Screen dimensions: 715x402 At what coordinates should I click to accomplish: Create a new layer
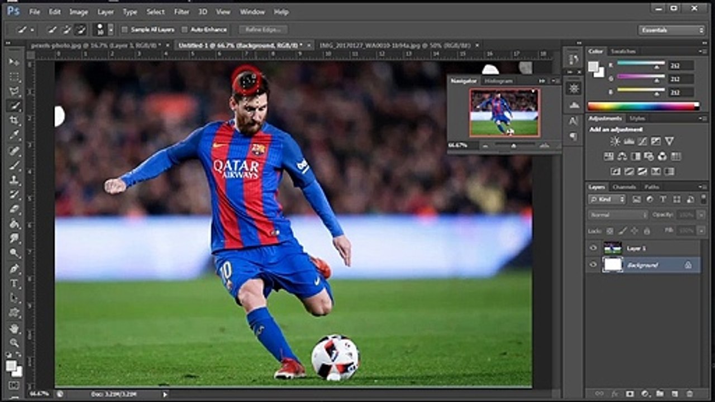point(675,394)
